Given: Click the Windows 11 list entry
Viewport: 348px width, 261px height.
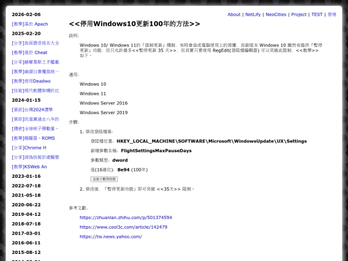Looking at the screenshot, I should pyautogui.click(x=93, y=93).
